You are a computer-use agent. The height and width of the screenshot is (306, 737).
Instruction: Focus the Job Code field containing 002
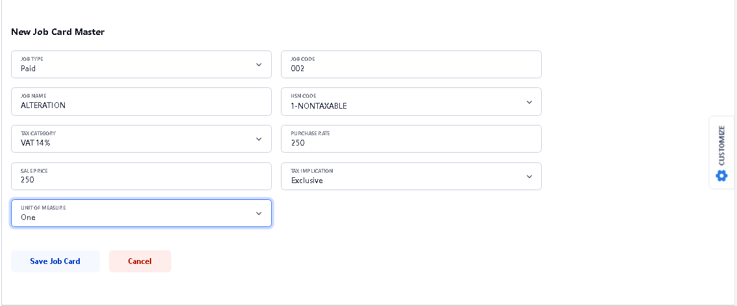click(x=411, y=68)
